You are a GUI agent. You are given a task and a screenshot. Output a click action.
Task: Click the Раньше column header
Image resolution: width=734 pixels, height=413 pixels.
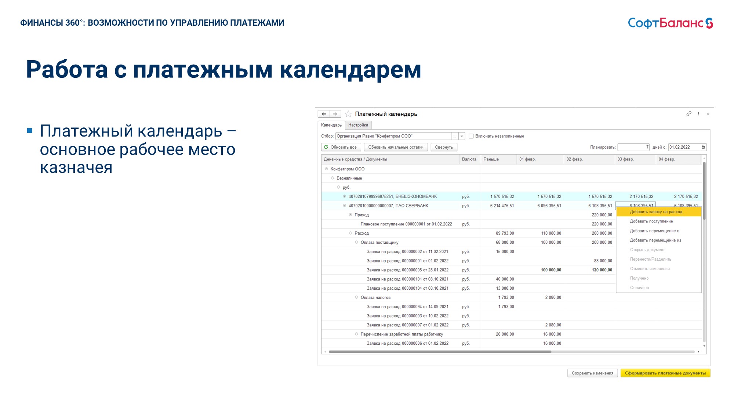click(x=498, y=159)
